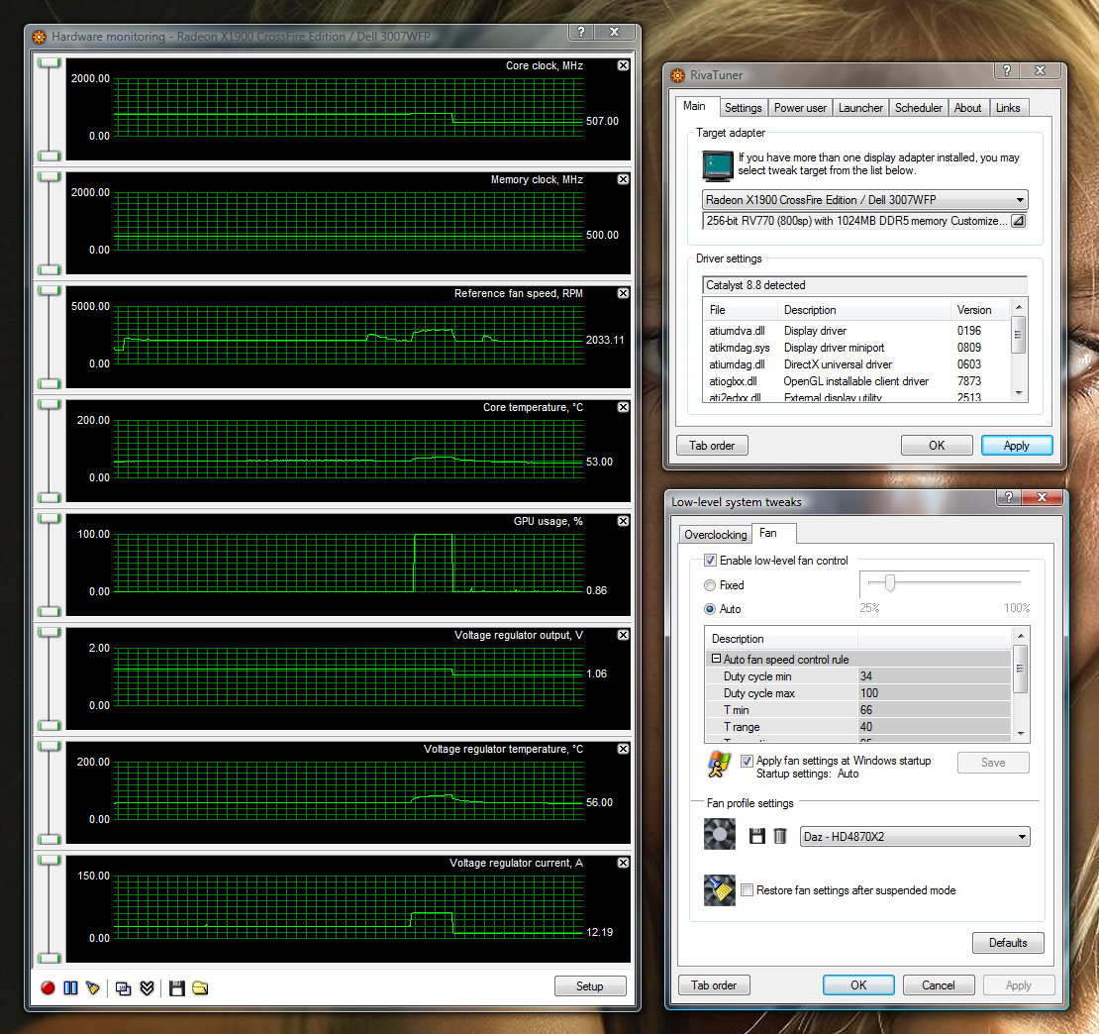Click the fan profile settings fan icon
The width and height of the screenshot is (1099, 1034).
(x=720, y=834)
